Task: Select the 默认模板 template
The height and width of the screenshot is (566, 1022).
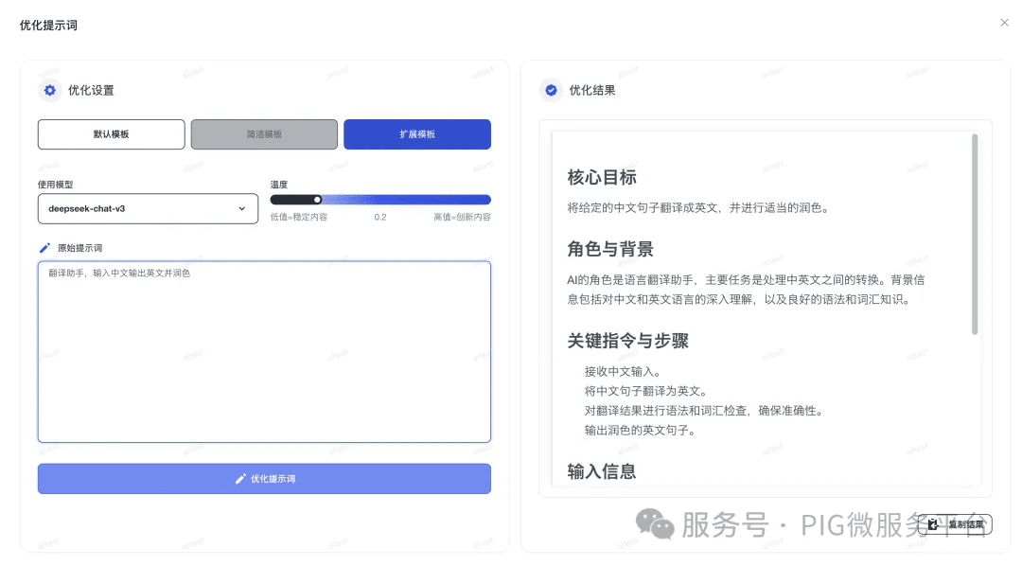Action: pos(112,134)
